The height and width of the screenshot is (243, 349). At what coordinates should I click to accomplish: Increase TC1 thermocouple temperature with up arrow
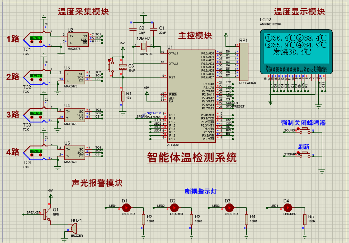click(40, 42)
